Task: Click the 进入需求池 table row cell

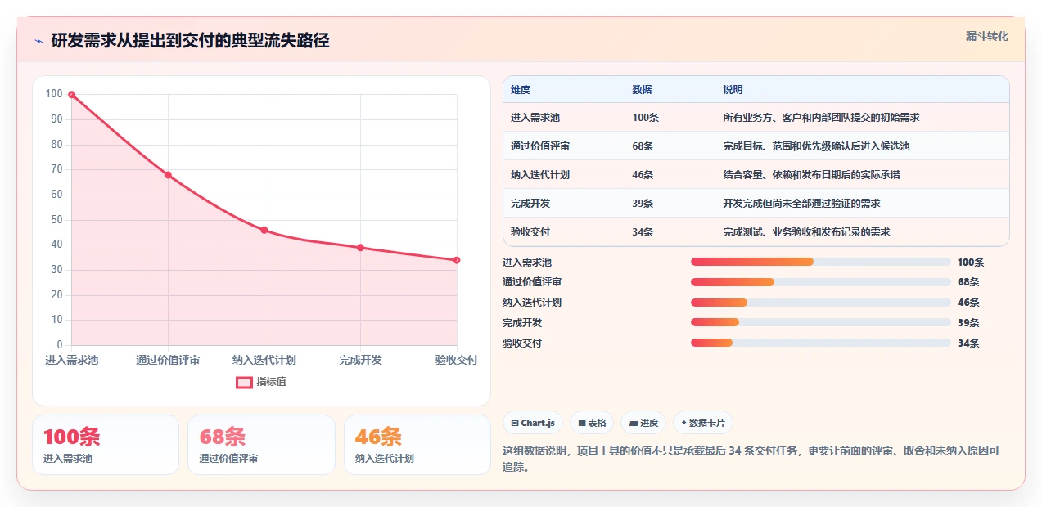Action: pos(535,118)
